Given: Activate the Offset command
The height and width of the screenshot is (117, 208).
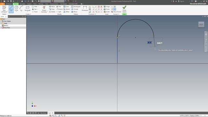Looking at the screenshot, I should [66, 12].
